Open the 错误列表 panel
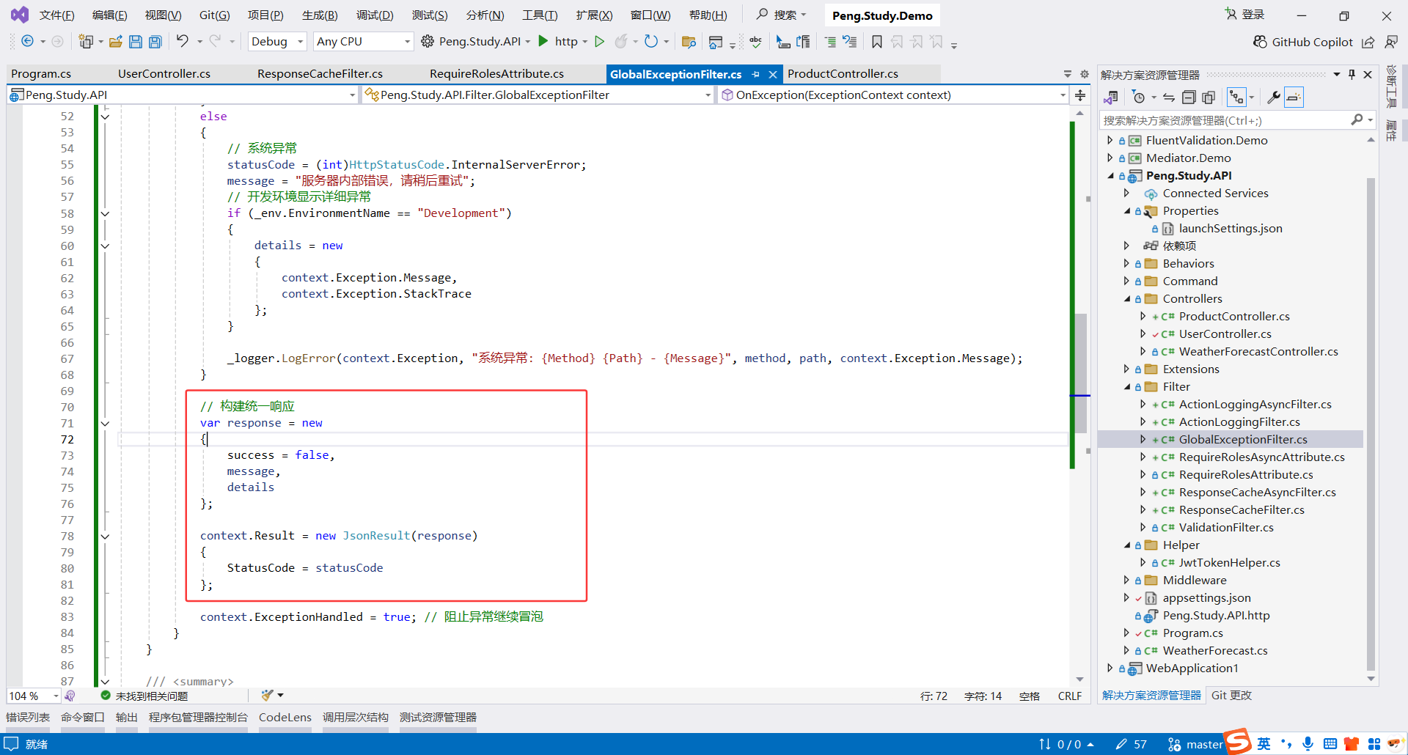Screen dimensions: 1408x755 (x=28, y=718)
